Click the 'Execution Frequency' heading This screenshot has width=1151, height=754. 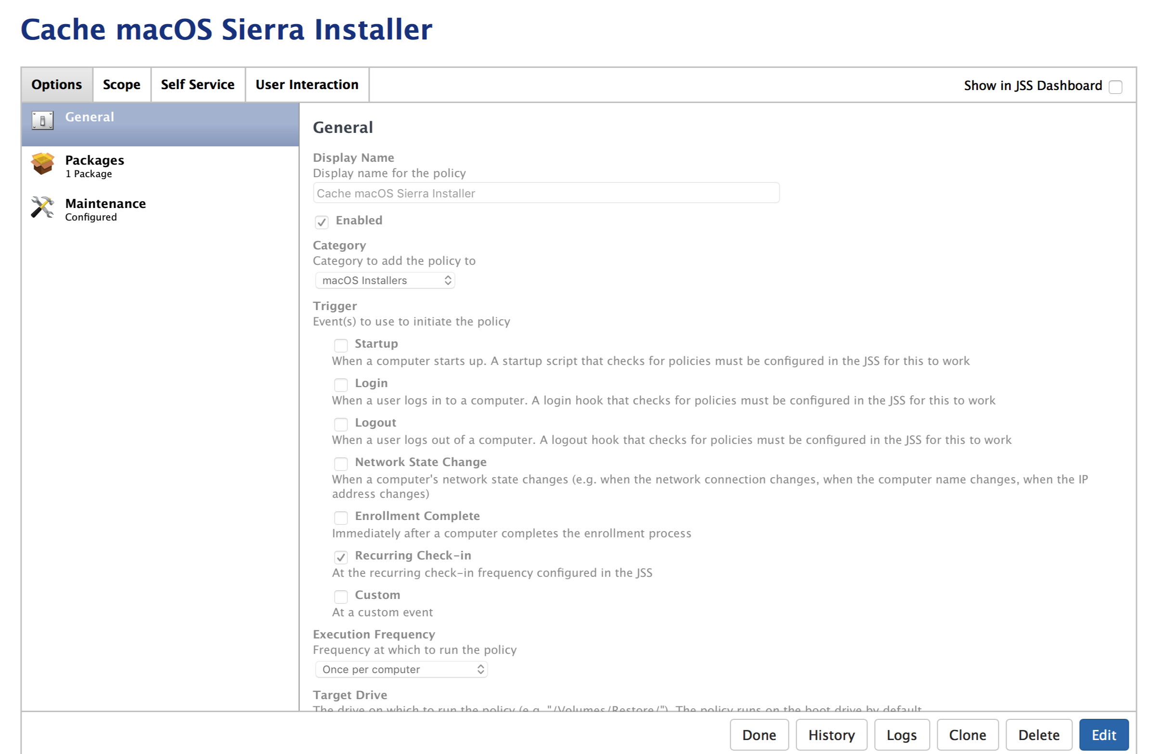click(375, 635)
